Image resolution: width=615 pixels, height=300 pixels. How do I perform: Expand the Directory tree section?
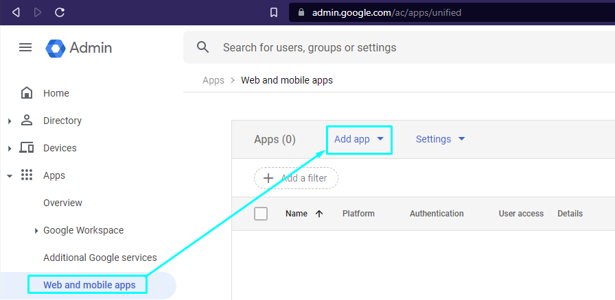point(10,121)
